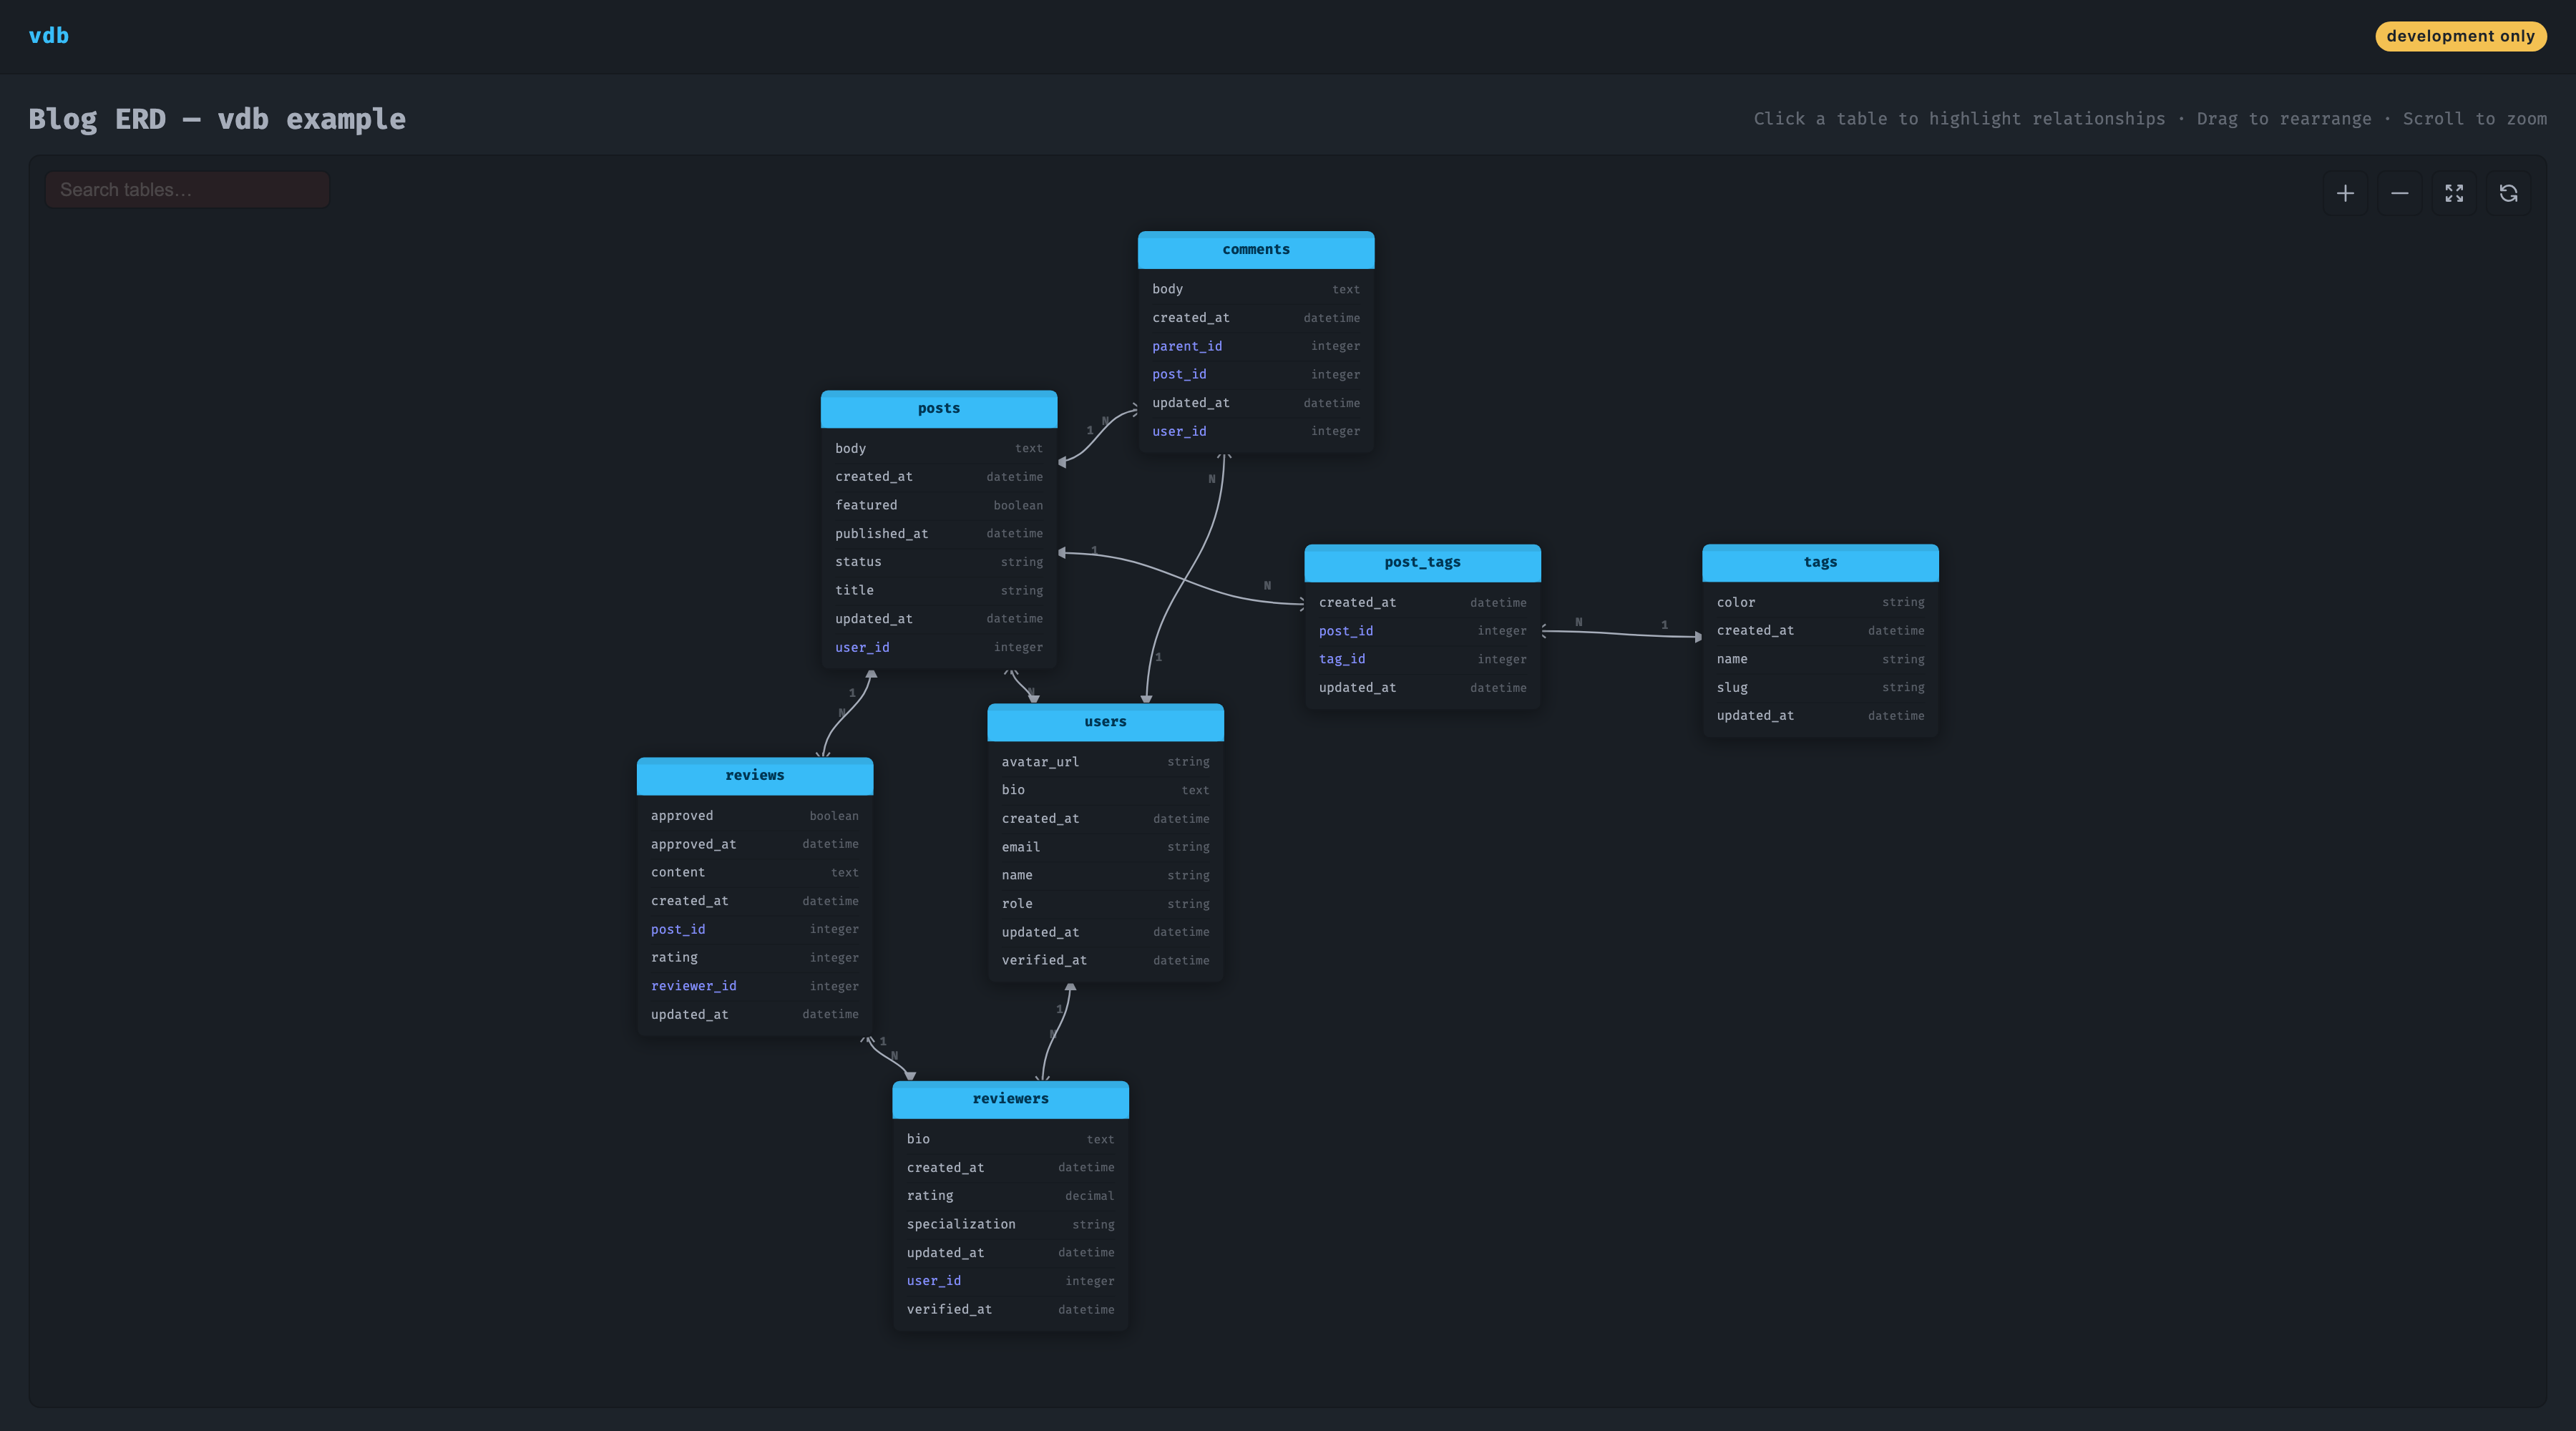Viewport: 2576px width, 1431px height.
Task: Click the user_id foreign key in posts
Action: point(862,647)
